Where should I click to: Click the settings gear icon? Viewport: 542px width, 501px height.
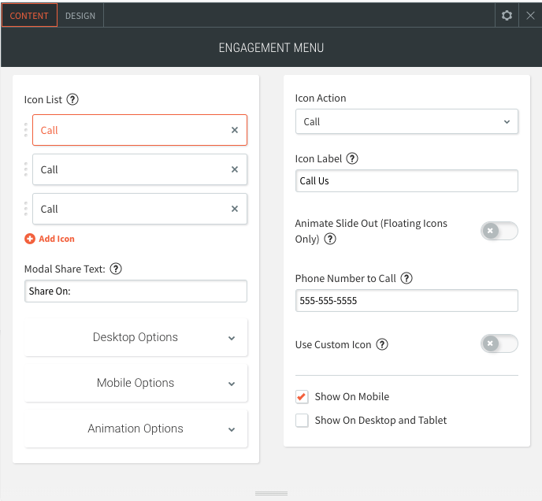(x=507, y=15)
